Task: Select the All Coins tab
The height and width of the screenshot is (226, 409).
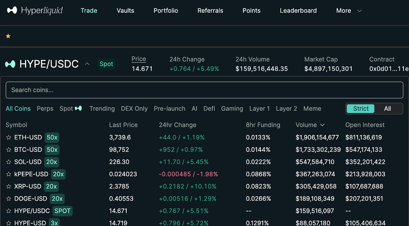Action: tap(18, 109)
